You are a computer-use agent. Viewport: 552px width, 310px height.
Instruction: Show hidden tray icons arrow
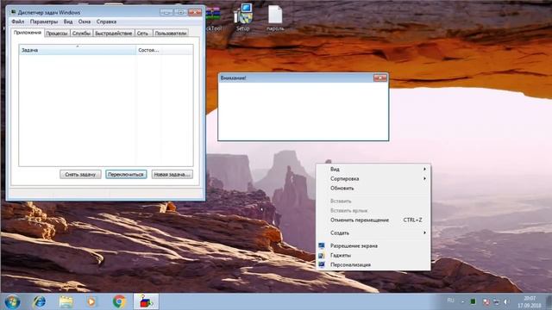pos(462,301)
